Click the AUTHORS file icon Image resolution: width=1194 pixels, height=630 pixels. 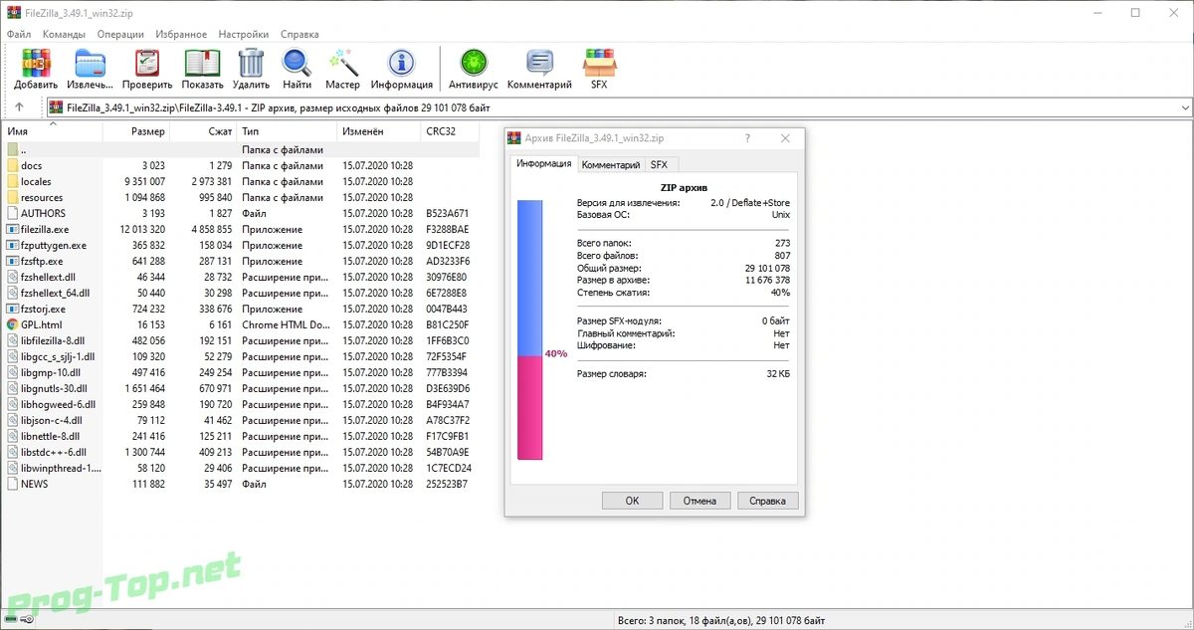(x=12, y=213)
